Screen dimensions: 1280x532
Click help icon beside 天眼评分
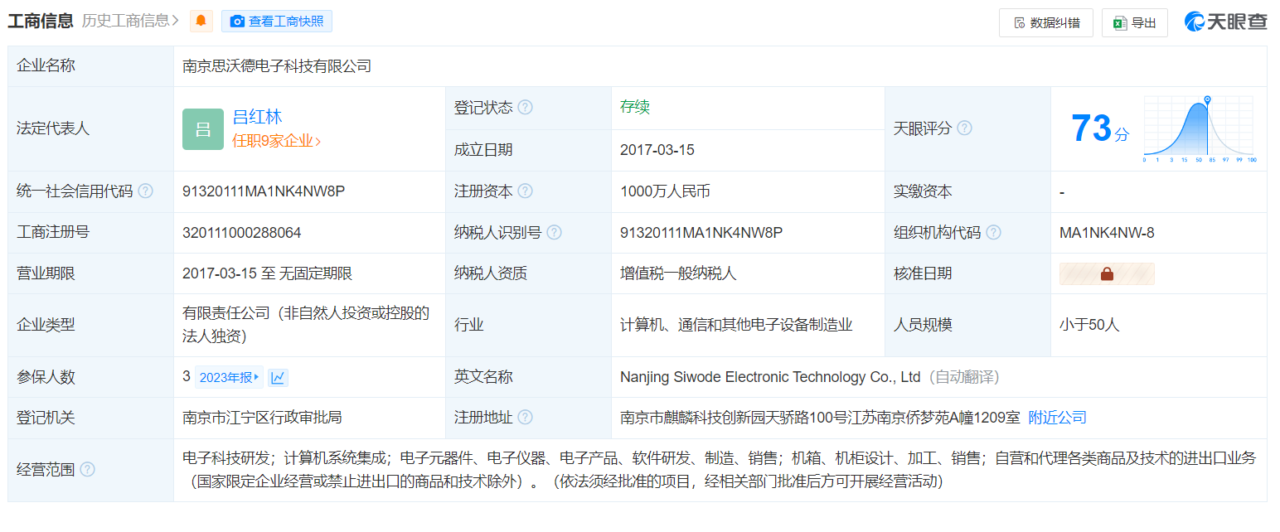pyautogui.click(x=964, y=128)
